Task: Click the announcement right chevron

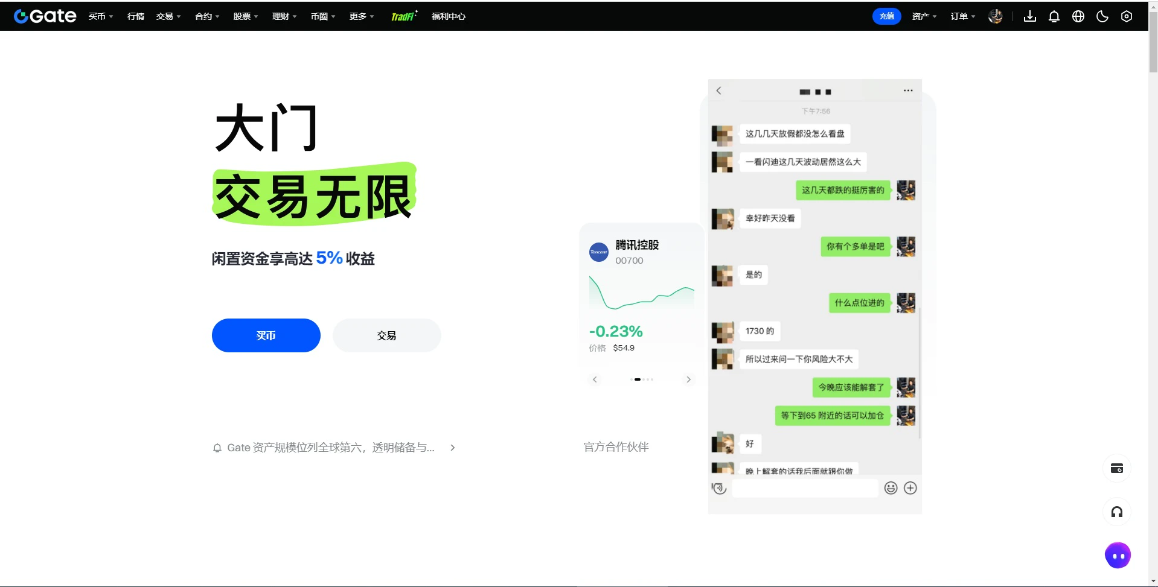Action: [453, 448]
